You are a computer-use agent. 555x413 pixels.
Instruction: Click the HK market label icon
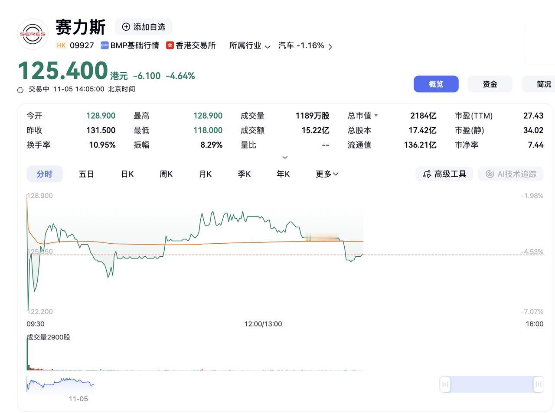click(61, 45)
